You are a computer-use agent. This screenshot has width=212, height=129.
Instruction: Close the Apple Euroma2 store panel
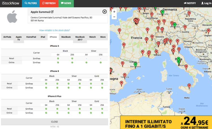pyautogui.click(x=105, y=12)
